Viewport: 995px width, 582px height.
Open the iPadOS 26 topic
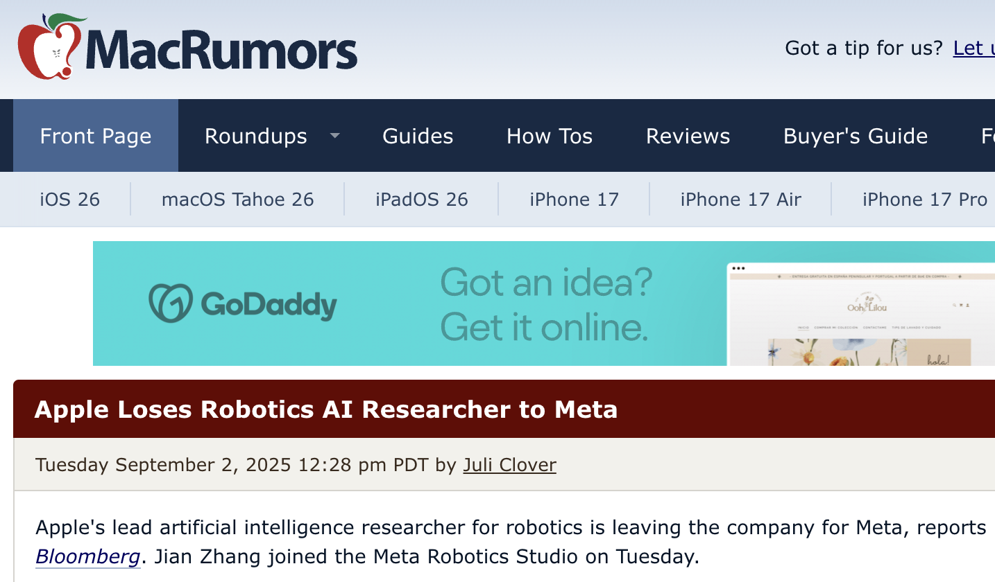click(x=422, y=200)
